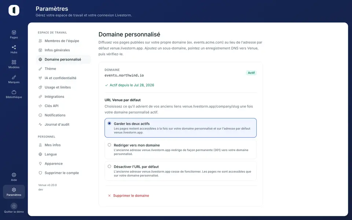Click the Journal d'audit activity icon

pyautogui.click(x=40, y=124)
